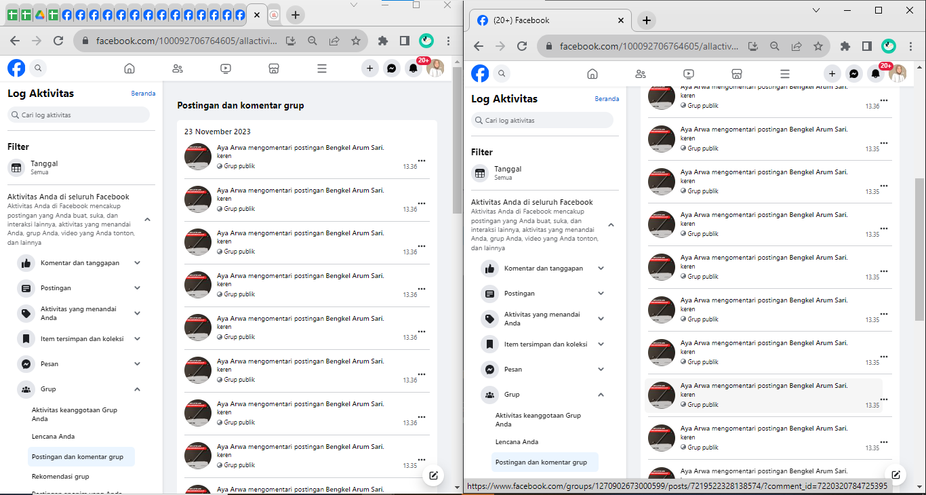Bookmark this page with star, left window
Image resolution: width=926 pixels, height=495 pixels.
(x=356, y=41)
